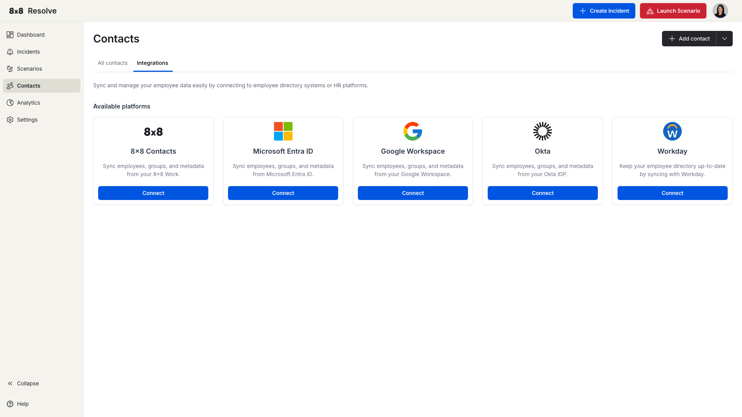Click the Incidents bell icon
Image resolution: width=742 pixels, height=417 pixels.
[x=10, y=52]
